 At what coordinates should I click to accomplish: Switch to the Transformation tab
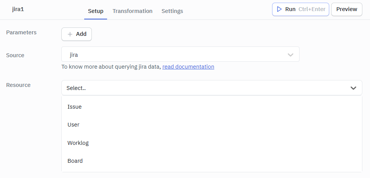point(132,11)
